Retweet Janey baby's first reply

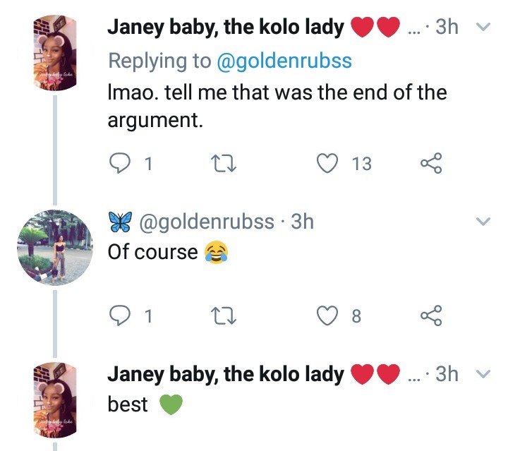tap(224, 163)
